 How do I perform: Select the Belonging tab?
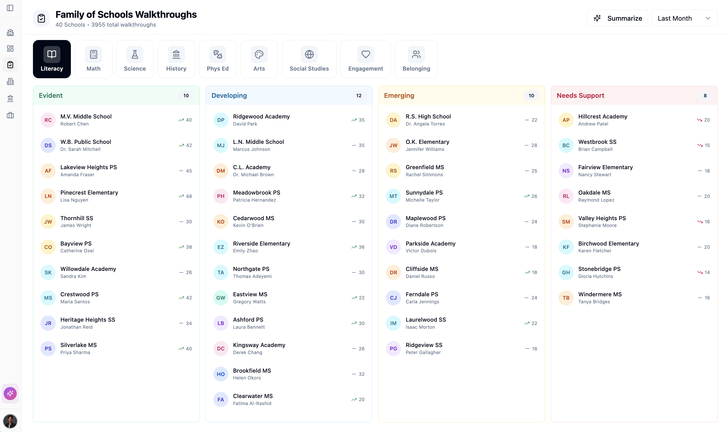[416, 59]
